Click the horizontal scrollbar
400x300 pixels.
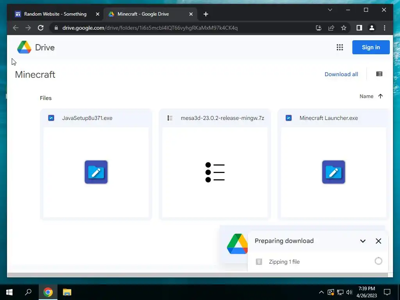(x=197, y=275)
